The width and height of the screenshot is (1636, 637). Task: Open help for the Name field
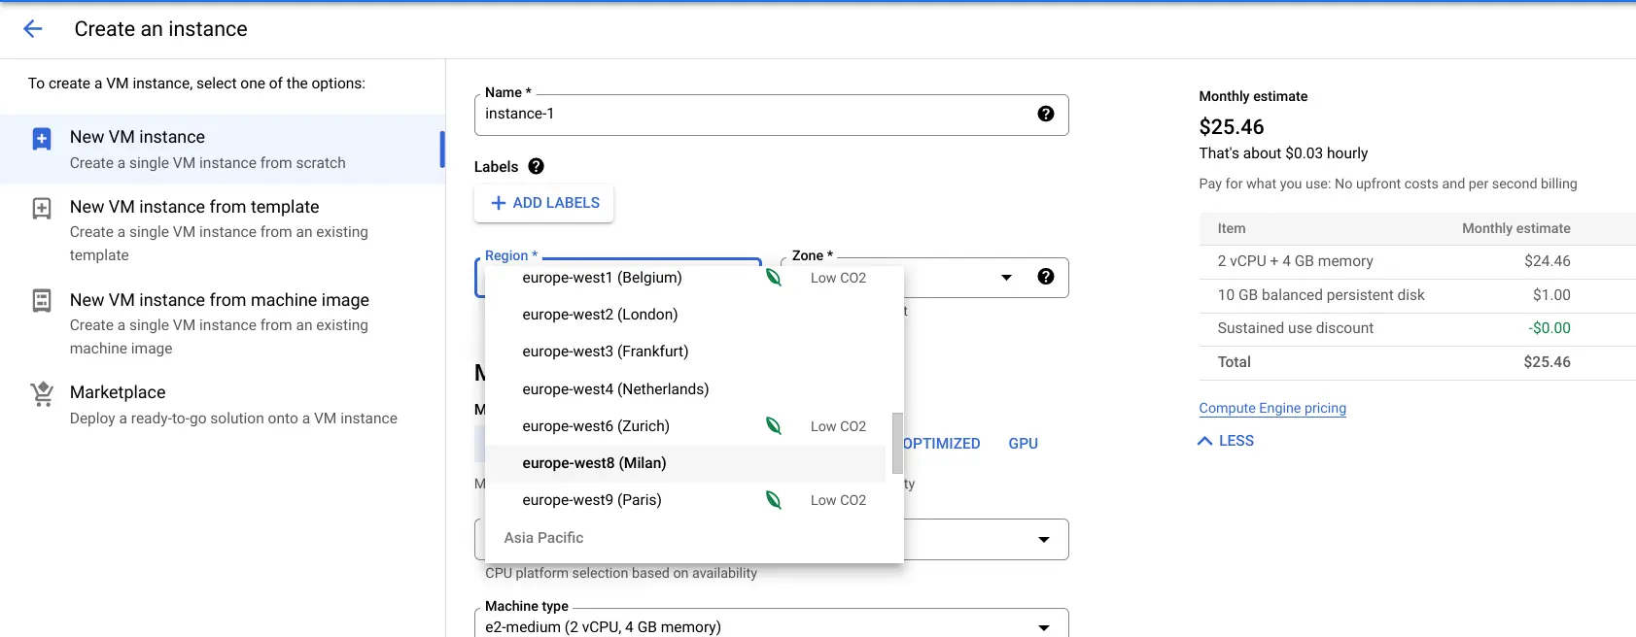point(1046,114)
